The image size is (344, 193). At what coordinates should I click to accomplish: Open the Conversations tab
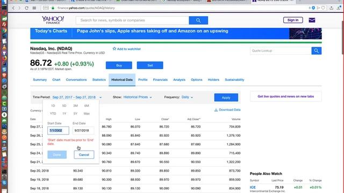point(76,80)
